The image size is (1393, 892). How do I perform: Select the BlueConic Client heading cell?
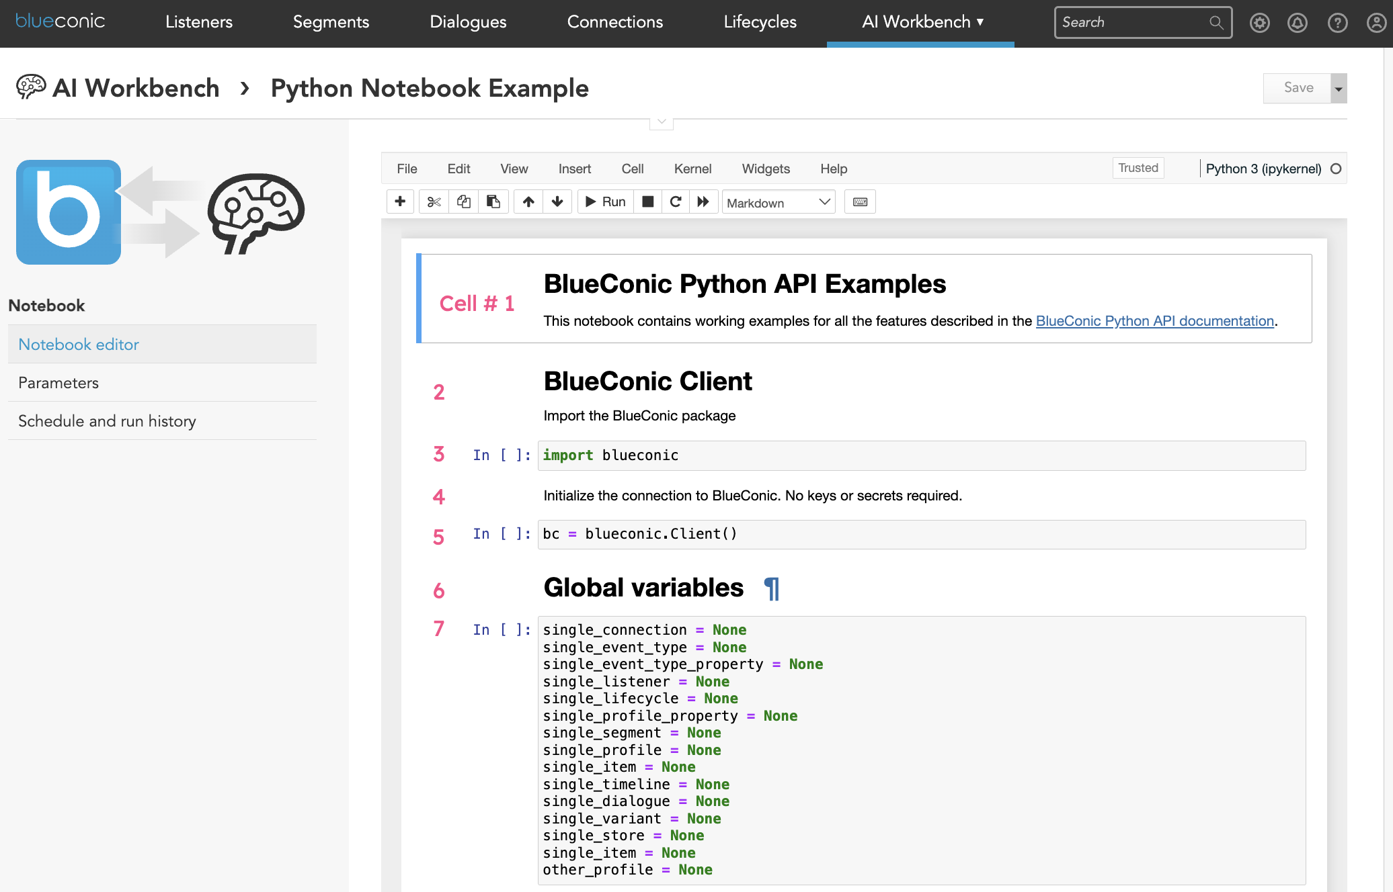647,381
